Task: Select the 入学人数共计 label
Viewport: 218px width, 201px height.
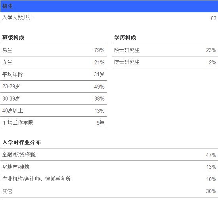Action: coord(18,18)
